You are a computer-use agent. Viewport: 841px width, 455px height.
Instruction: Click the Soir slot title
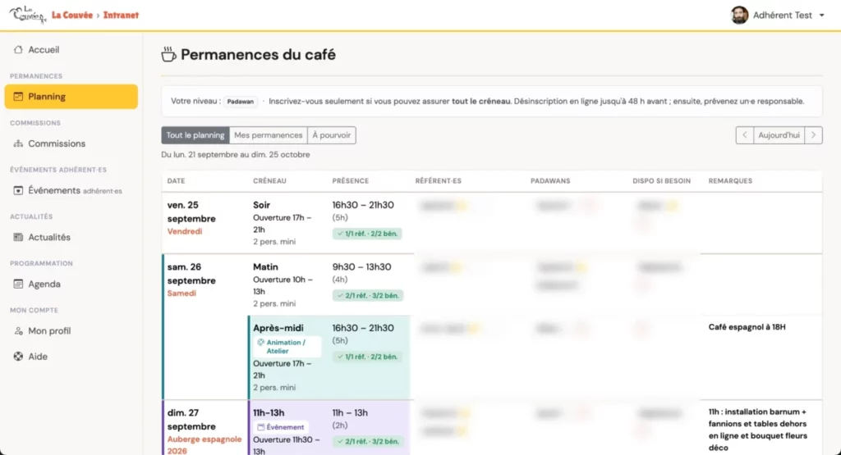pos(262,205)
